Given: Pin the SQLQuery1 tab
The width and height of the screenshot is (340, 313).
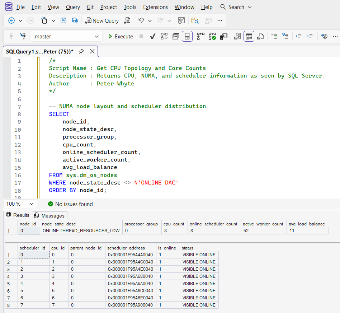Looking at the screenshot, I should point(81,51).
